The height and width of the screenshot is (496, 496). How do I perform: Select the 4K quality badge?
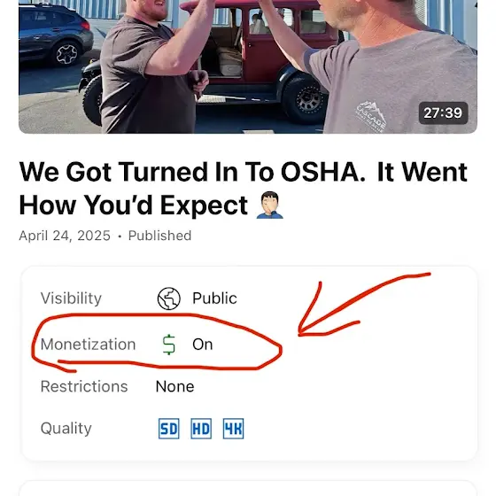[234, 429]
